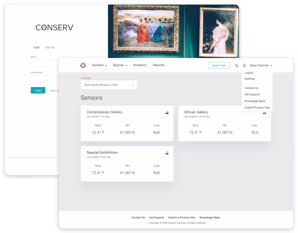Open footer Get Support link
The height and width of the screenshot is (233, 298).
point(156,217)
